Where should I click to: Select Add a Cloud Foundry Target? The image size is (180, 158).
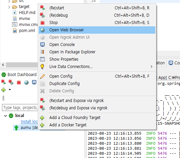click(97, 118)
